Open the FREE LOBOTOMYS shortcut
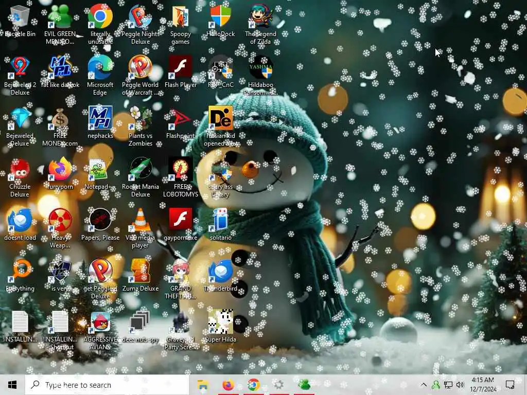 (x=181, y=177)
